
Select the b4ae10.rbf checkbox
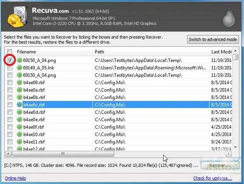(10, 134)
